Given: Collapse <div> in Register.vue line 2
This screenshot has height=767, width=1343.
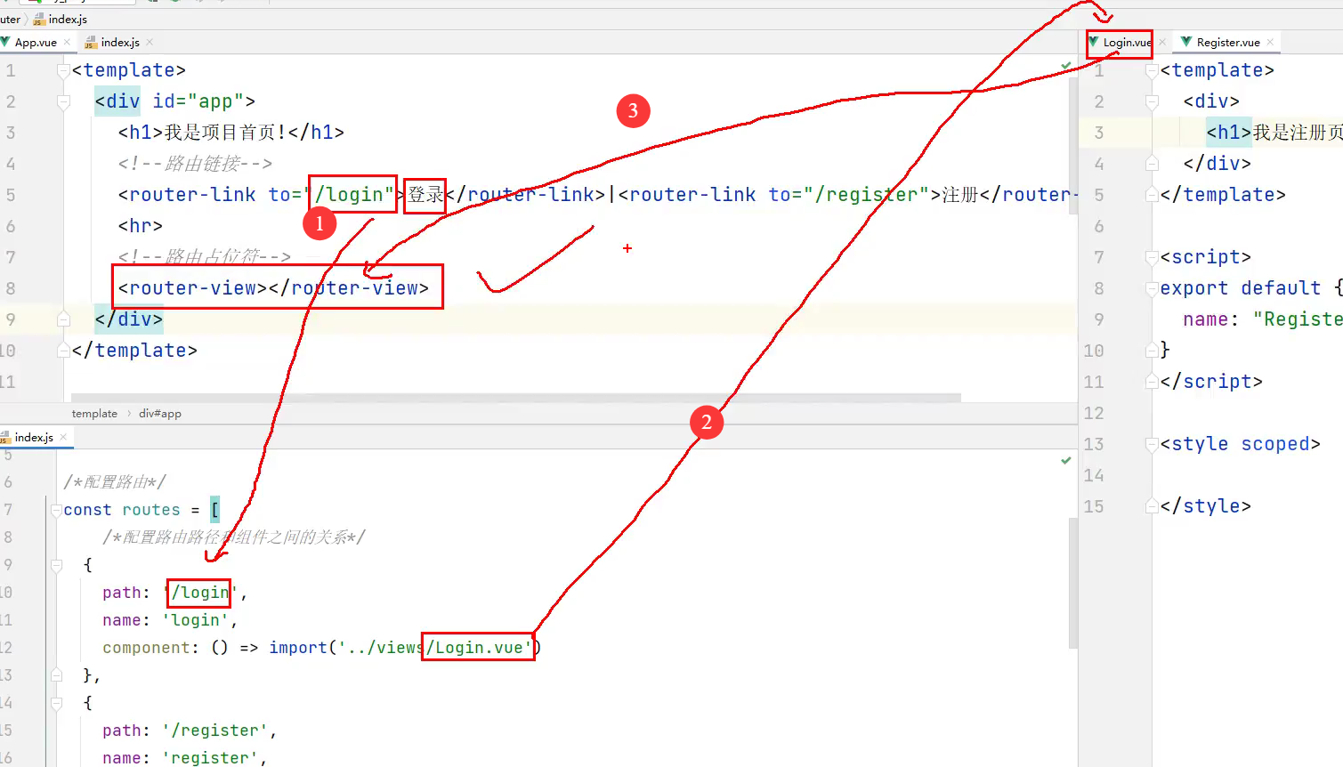Looking at the screenshot, I should 1152,101.
